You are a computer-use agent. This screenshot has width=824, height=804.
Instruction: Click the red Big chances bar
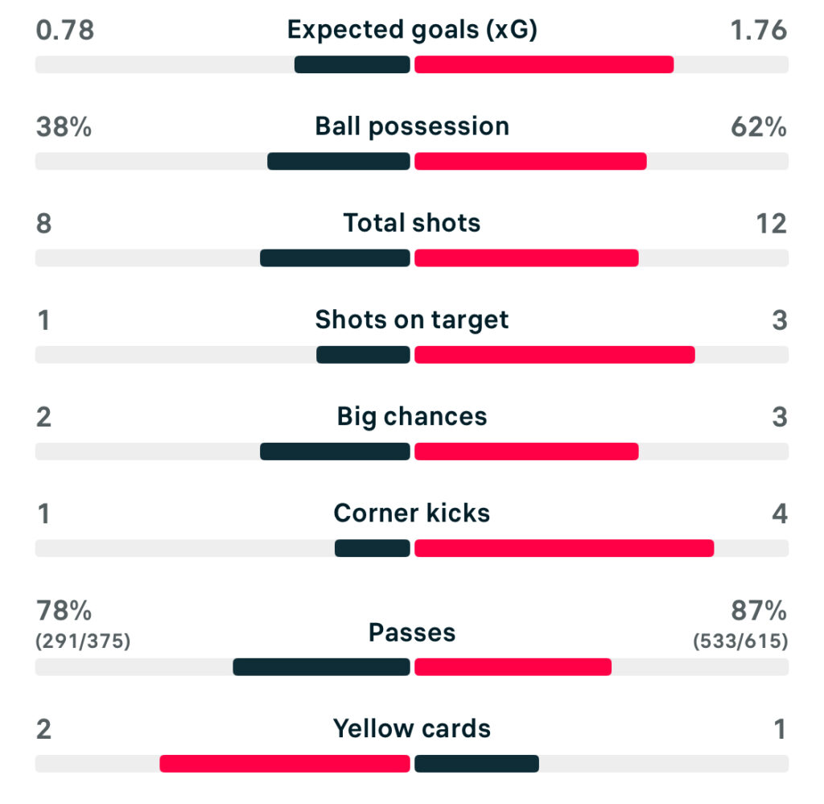[x=526, y=451]
